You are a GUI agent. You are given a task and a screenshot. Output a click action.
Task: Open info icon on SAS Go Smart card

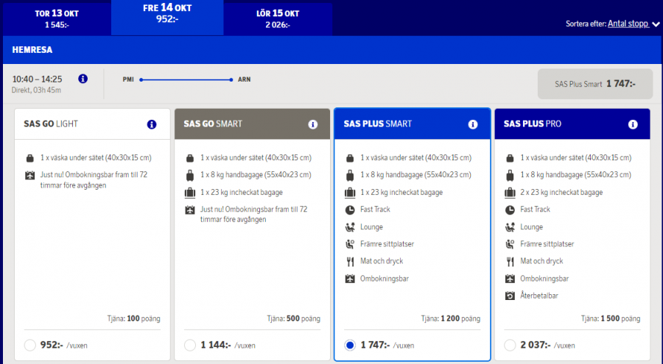pos(312,124)
